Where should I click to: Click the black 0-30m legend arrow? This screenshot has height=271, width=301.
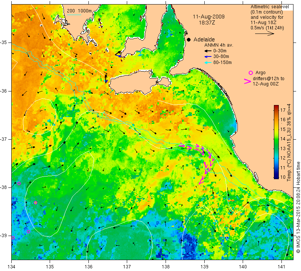[208, 51]
